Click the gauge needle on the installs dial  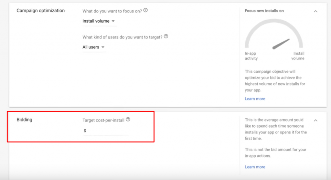pos(281,44)
